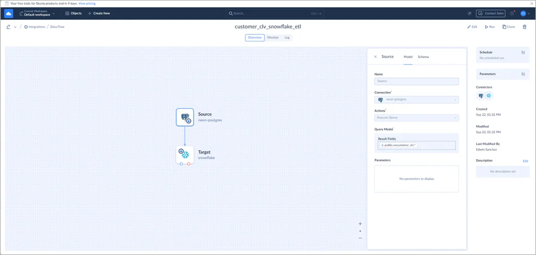This screenshot has height=255, width=536.
Task: Click 'No scheduled run' text
Action: pos(492,58)
